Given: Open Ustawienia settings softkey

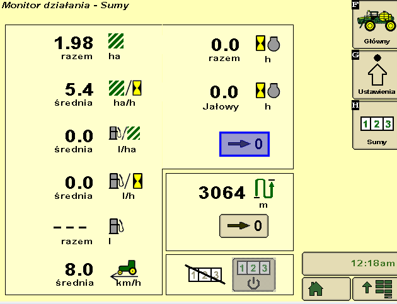Looking at the screenshot, I should (376, 75).
